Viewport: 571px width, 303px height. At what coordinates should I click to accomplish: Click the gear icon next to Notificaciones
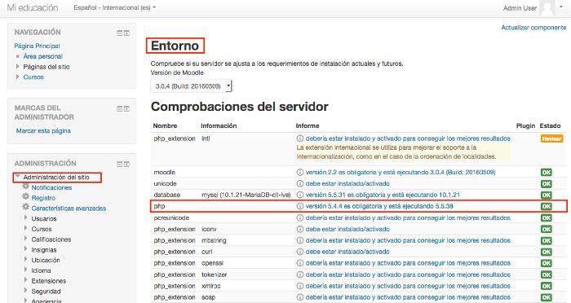[x=25, y=187]
